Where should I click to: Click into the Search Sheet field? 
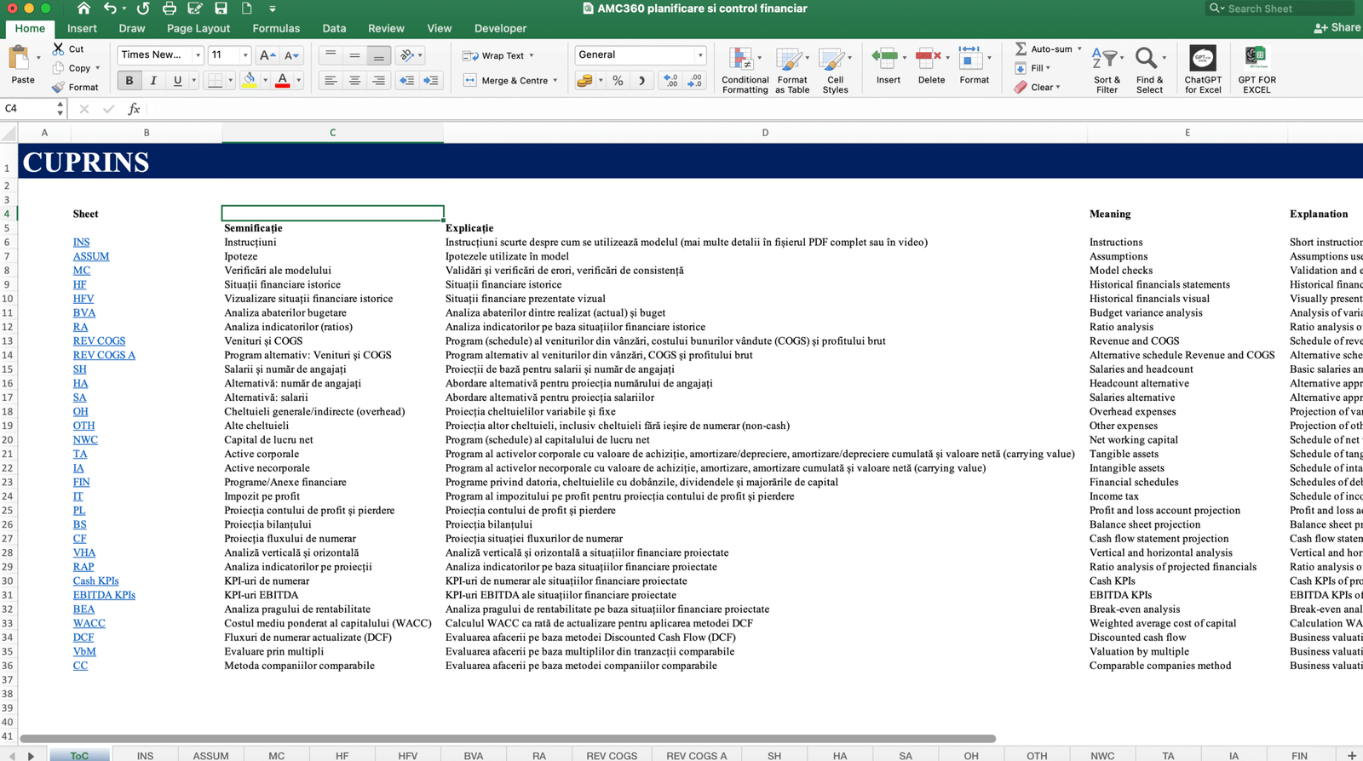[1286, 9]
